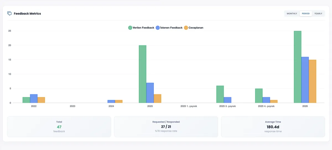This screenshot has width=332, height=150.
Task: Click the Feedback Metrics chat icon
Action: (9, 14)
